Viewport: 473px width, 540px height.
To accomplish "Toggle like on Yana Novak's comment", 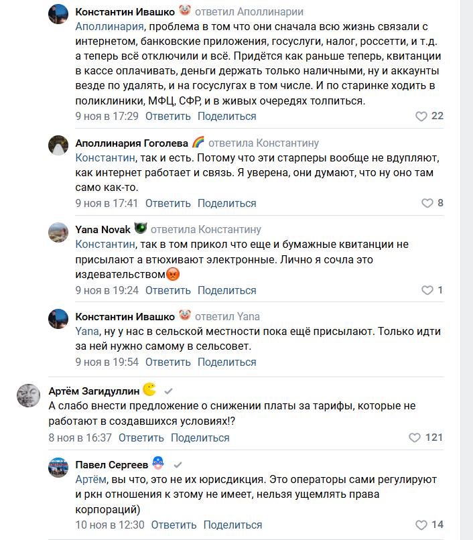I will (426, 290).
